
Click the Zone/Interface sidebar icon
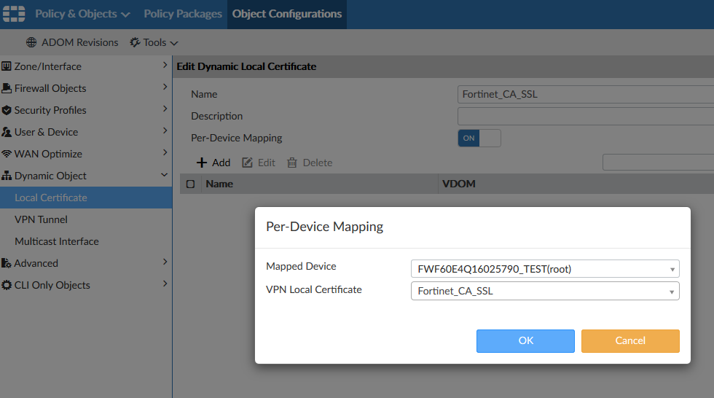(x=7, y=66)
